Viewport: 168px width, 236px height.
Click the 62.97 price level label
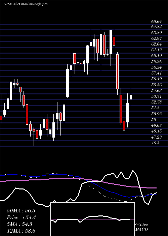click(x=157, y=38)
